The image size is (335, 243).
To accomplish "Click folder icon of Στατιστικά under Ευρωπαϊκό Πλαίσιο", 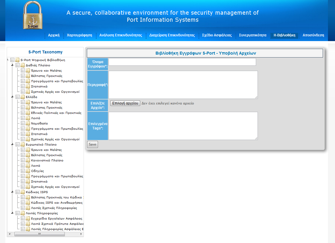I will [28, 181].
